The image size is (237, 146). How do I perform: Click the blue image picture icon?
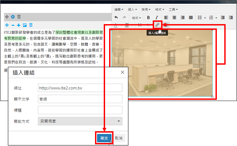pyautogui.click(x=25, y=25)
